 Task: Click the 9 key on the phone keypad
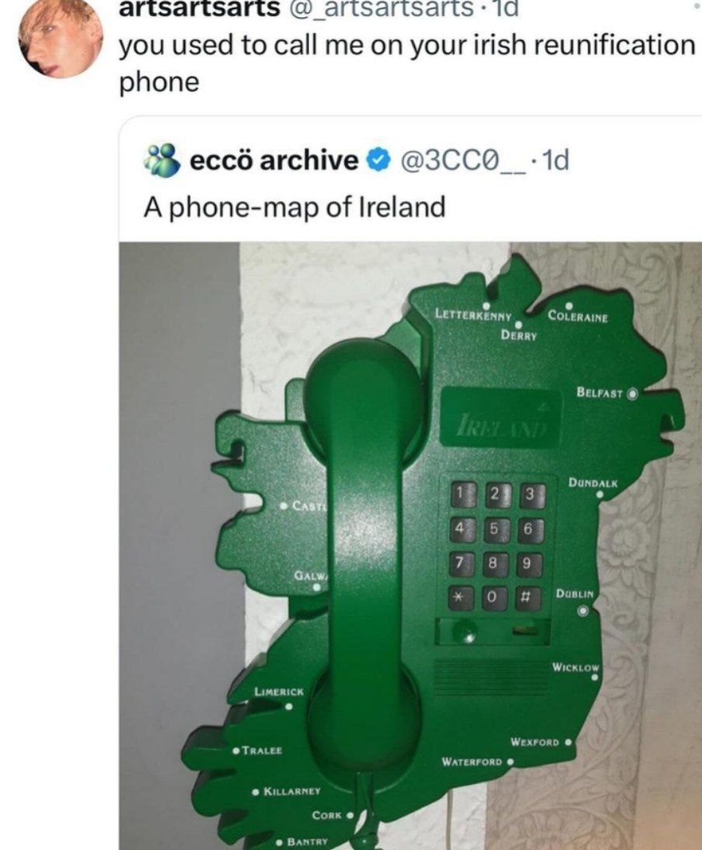coord(526,564)
